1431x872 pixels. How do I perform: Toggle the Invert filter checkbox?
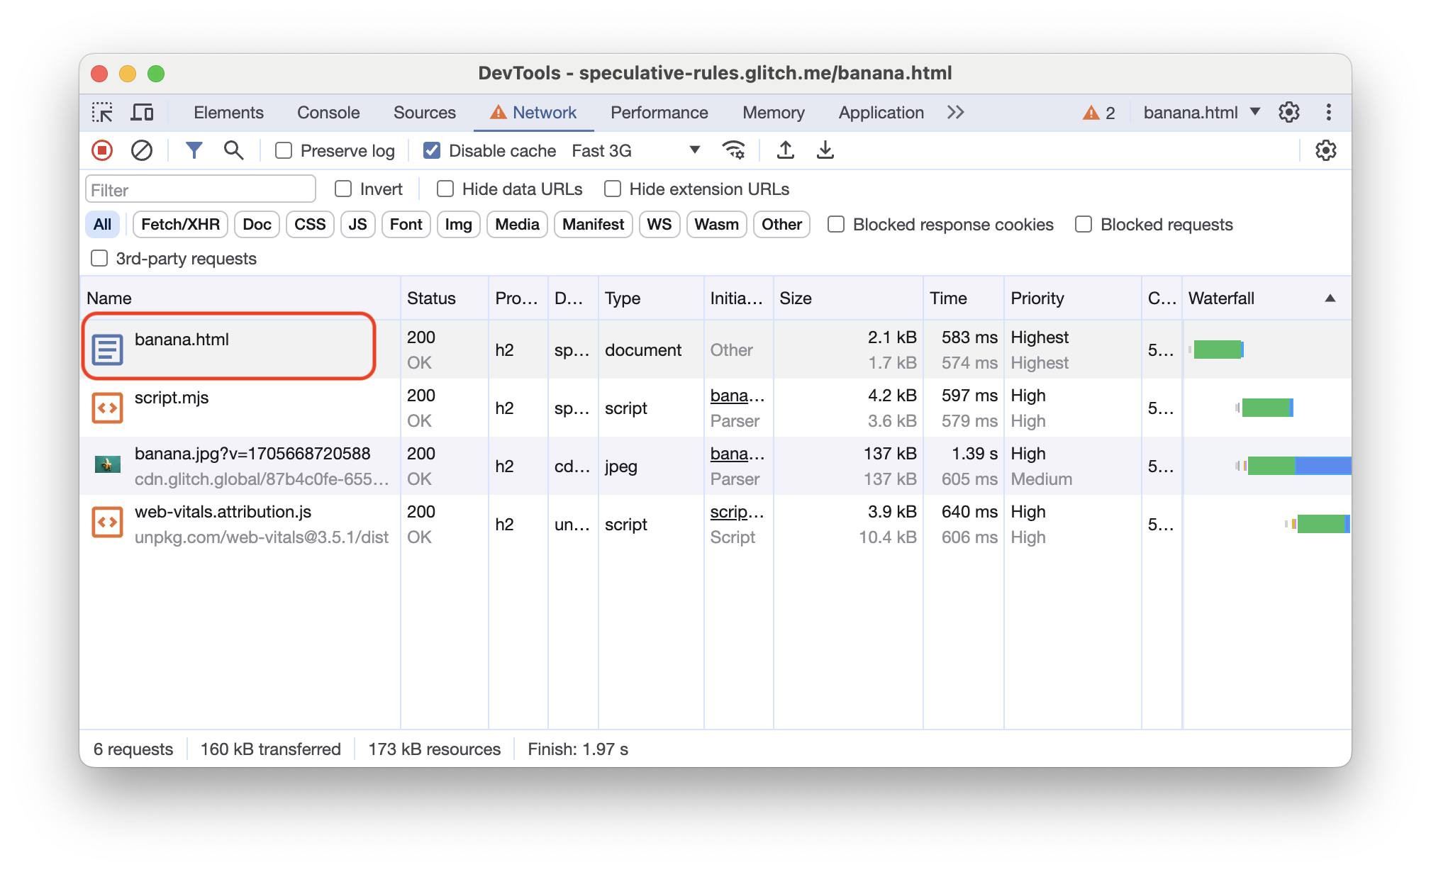point(343,188)
